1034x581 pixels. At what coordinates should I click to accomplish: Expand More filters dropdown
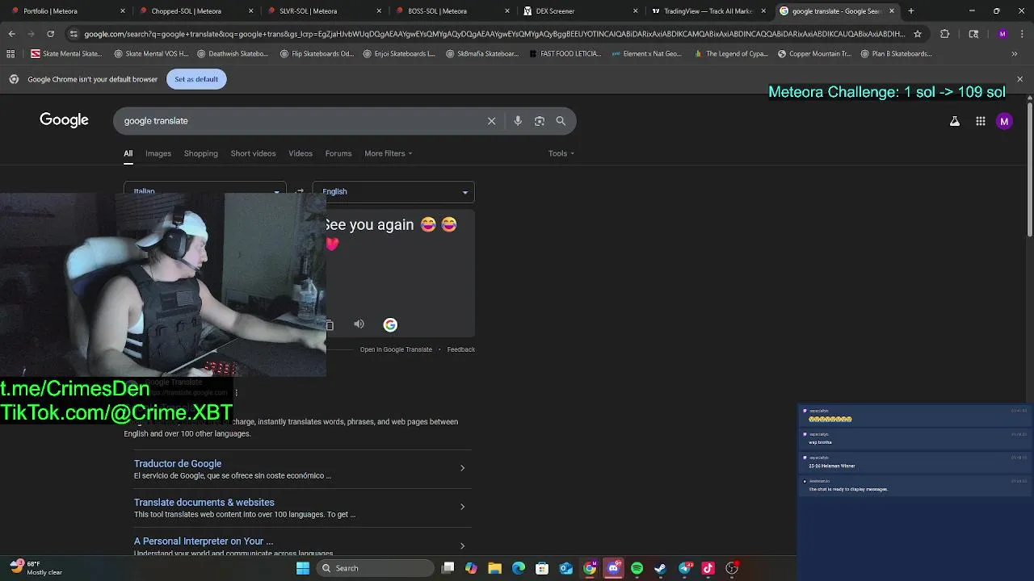(x=388, y=153)
